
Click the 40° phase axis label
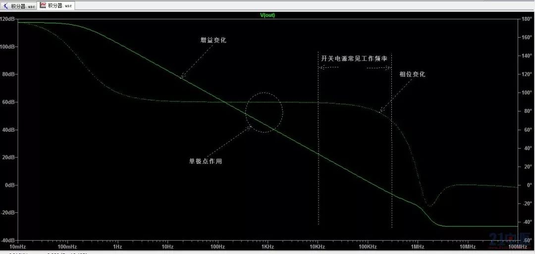pyautogui.click(x=528, y=149)
